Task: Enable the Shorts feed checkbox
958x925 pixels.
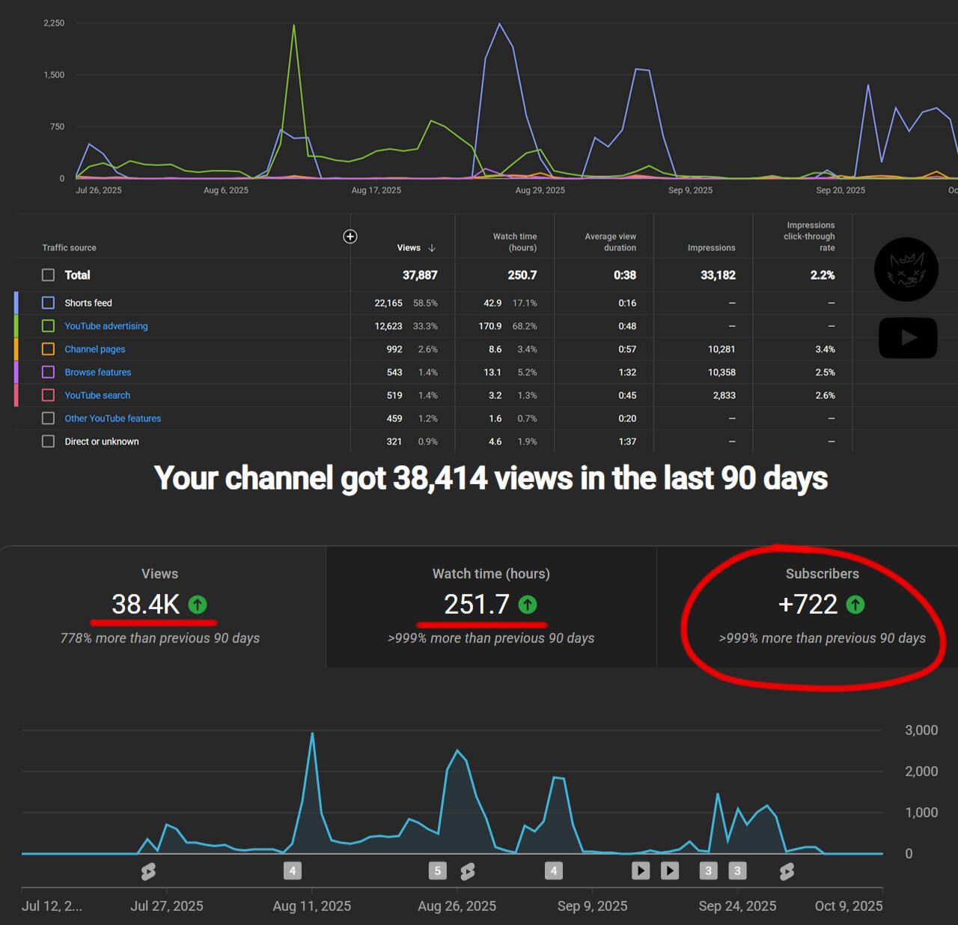Action: 48,302
